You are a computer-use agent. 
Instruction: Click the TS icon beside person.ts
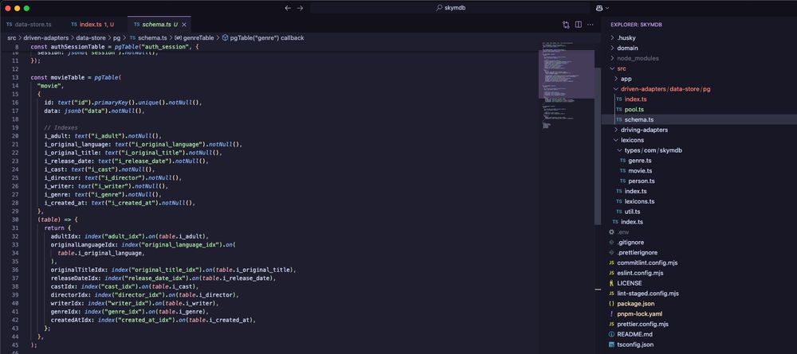(622, 181)
